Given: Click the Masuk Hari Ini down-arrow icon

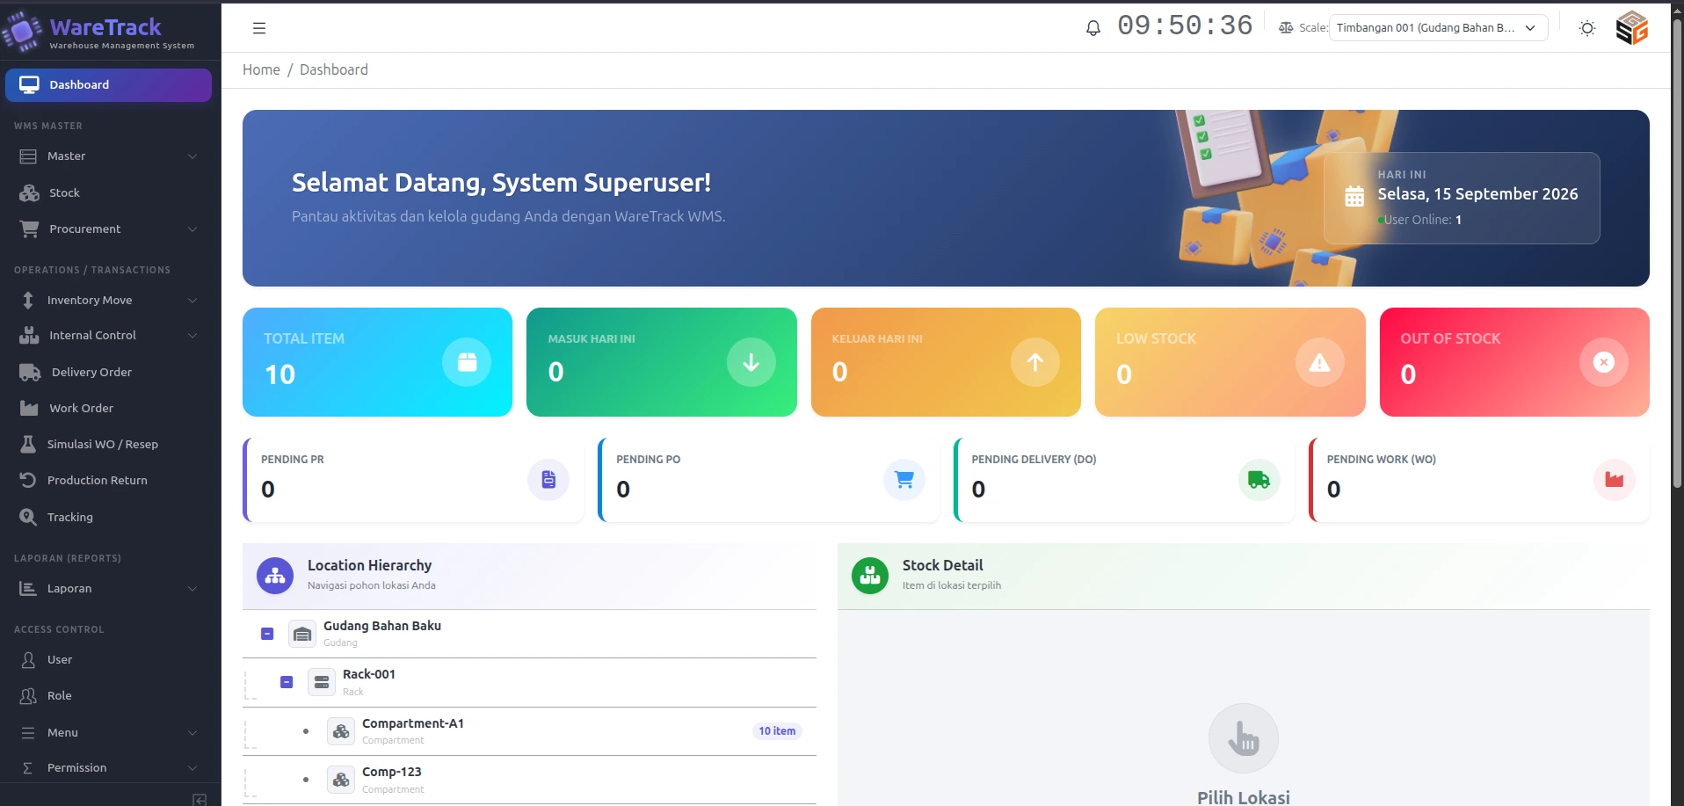Looking at the screenshot, I should pyautogui.click(x=751, y=362).
